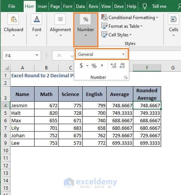
Task: Click the Format as Table icon
Action: [x=104, y=26]
